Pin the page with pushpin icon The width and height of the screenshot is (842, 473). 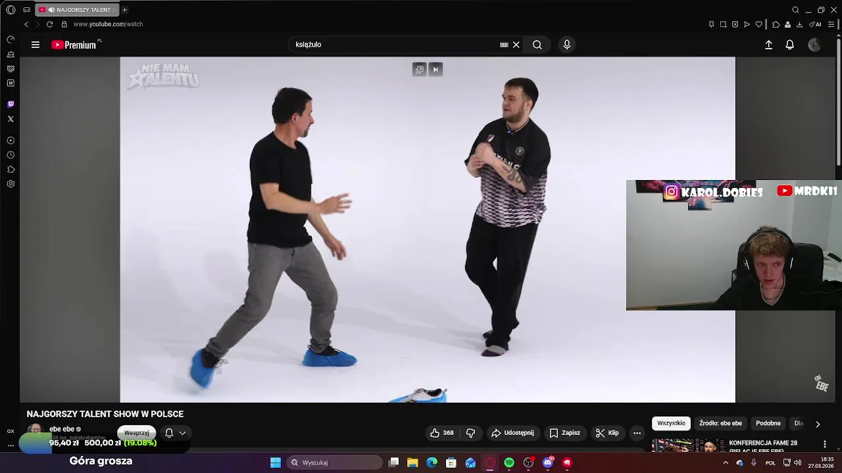pos(711,24)
